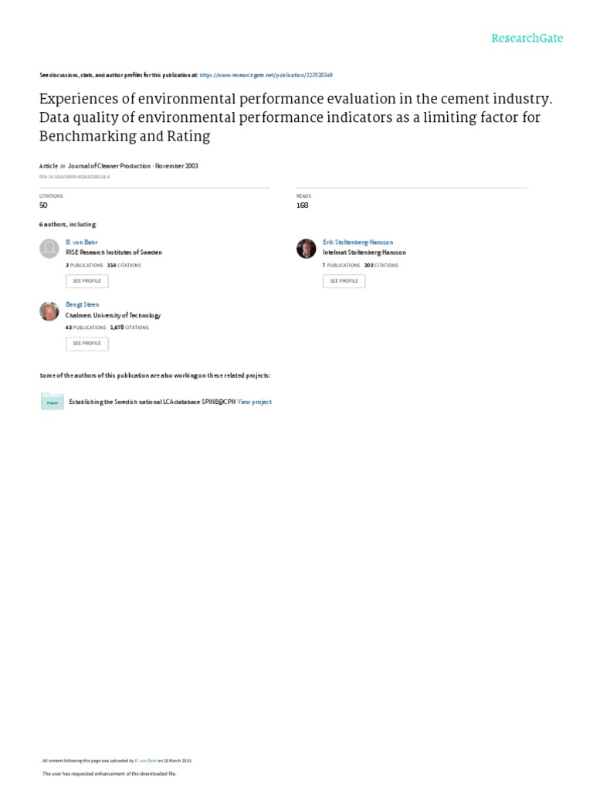Click the project folder icon
Image resolution: width=593 pixels, height=791 pixels.
52,402
